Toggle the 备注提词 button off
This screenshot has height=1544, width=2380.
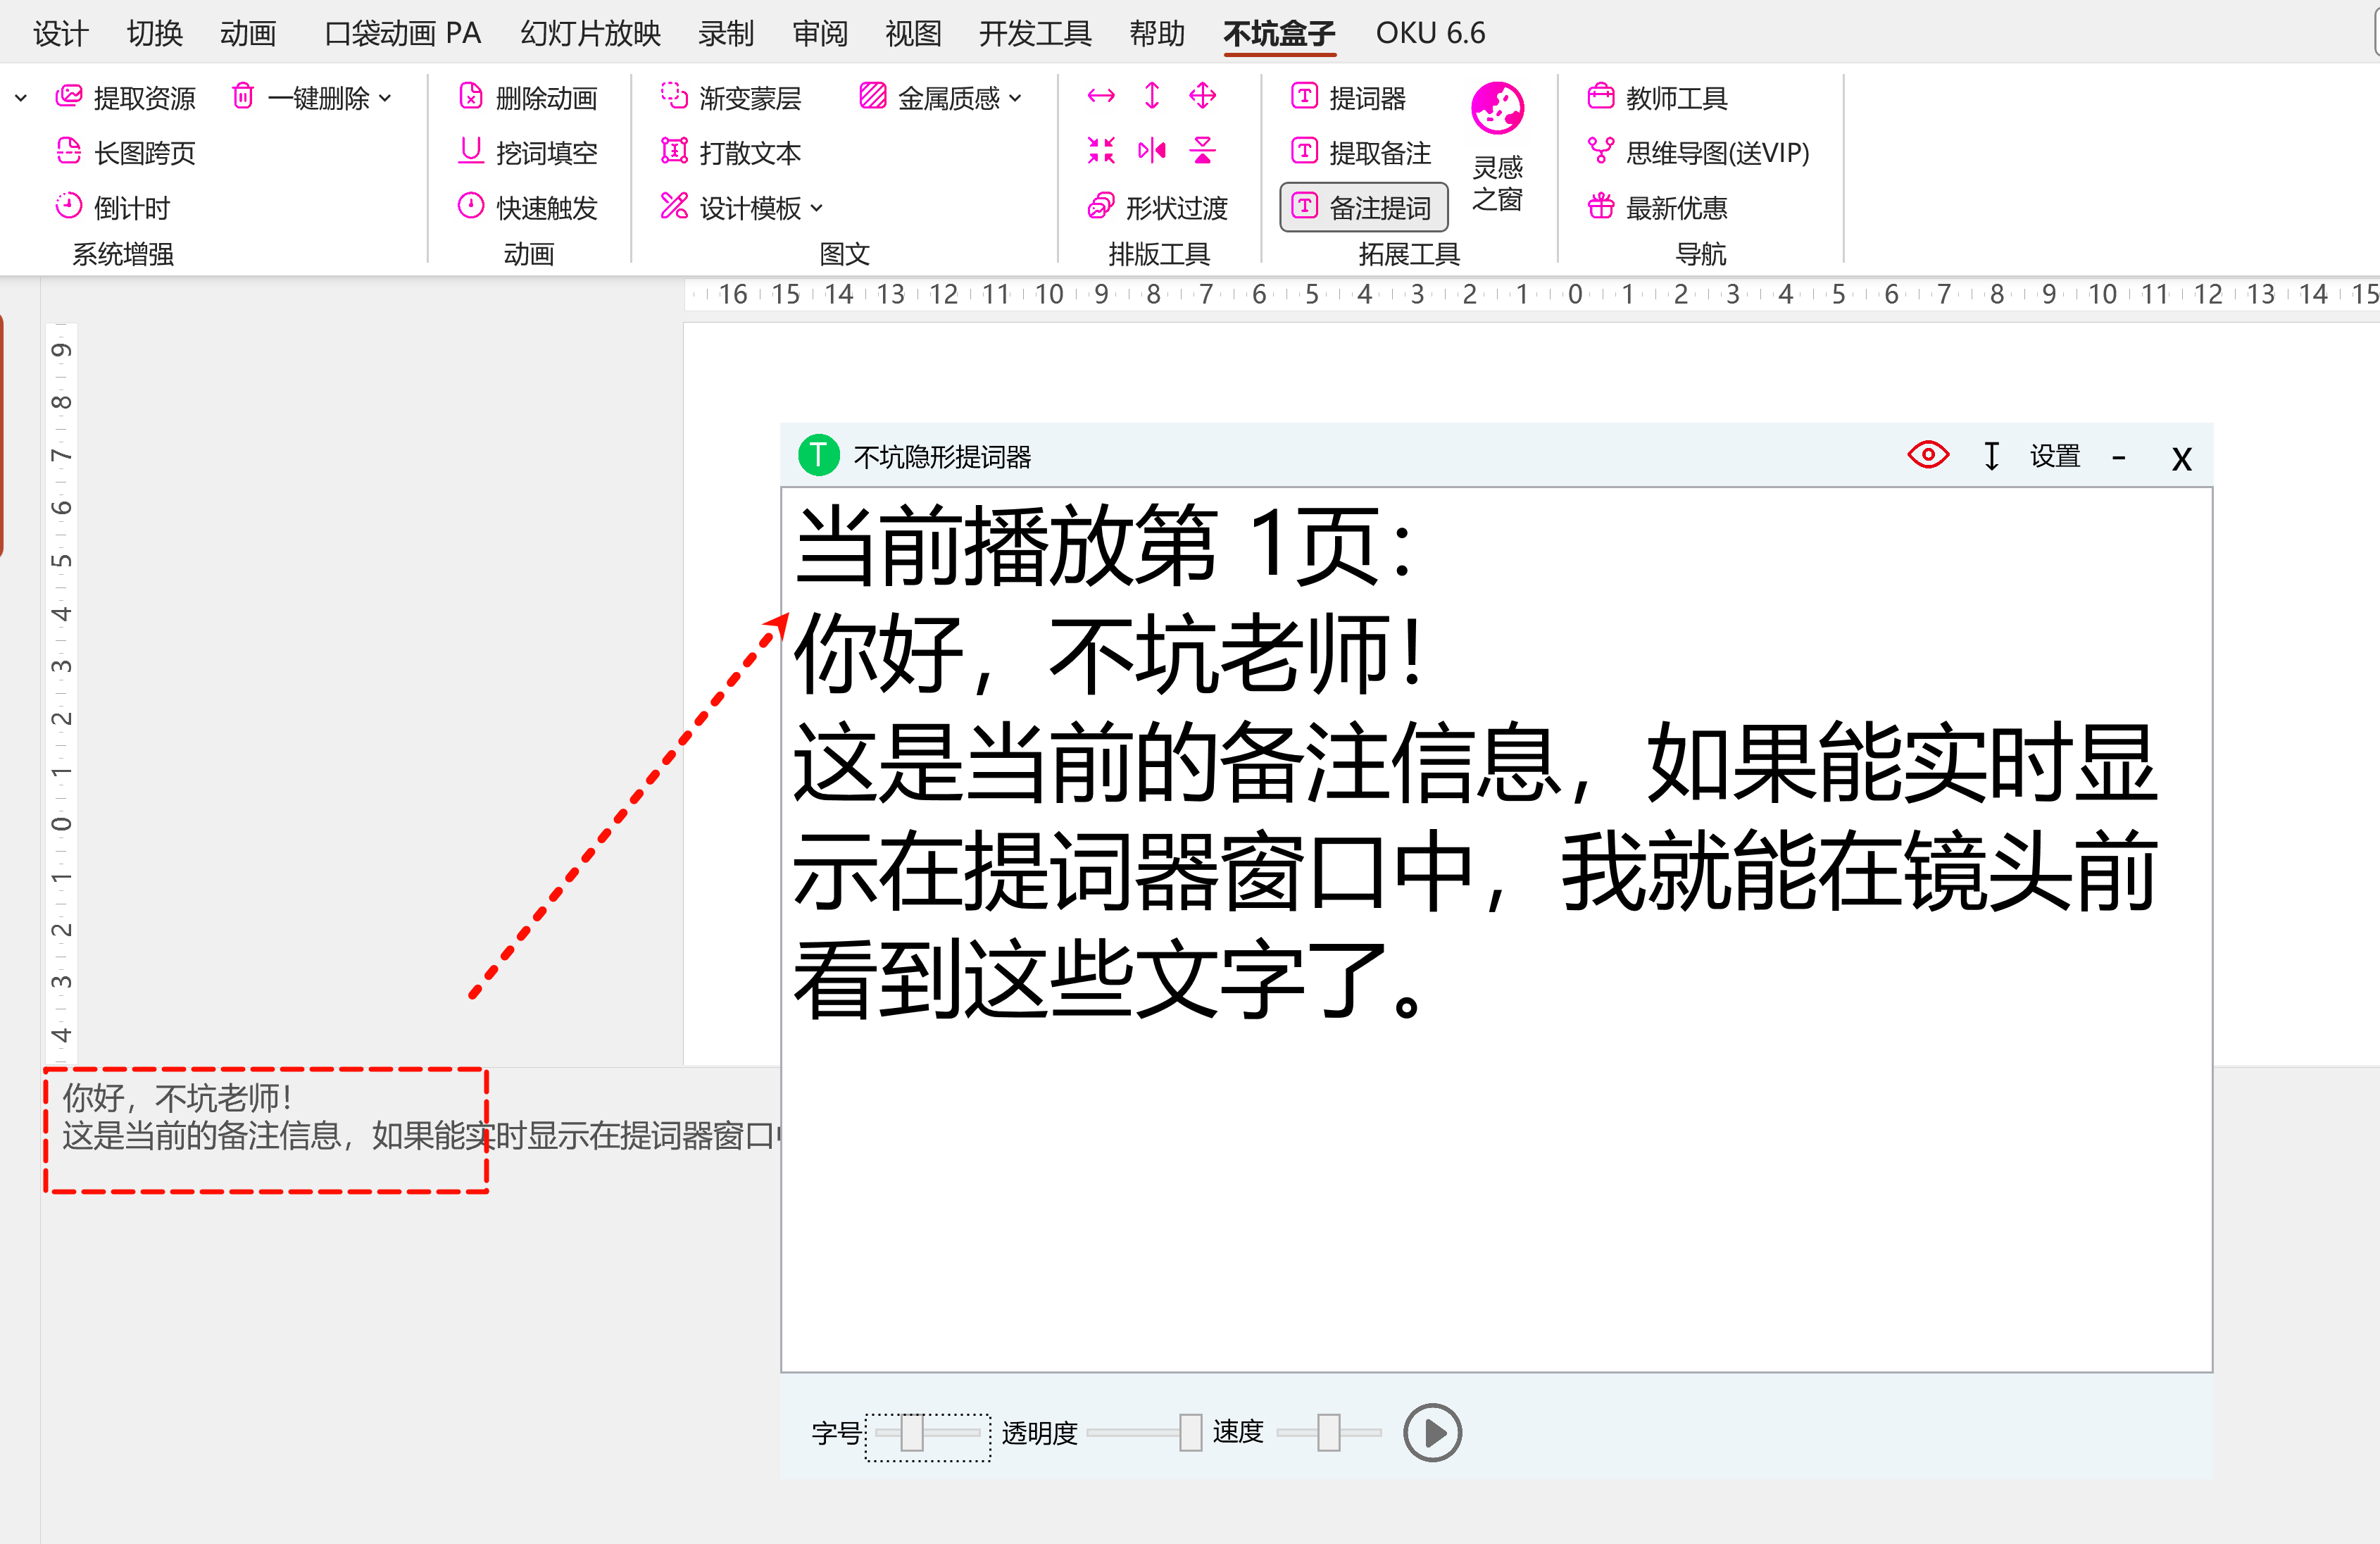[1363, 207]
